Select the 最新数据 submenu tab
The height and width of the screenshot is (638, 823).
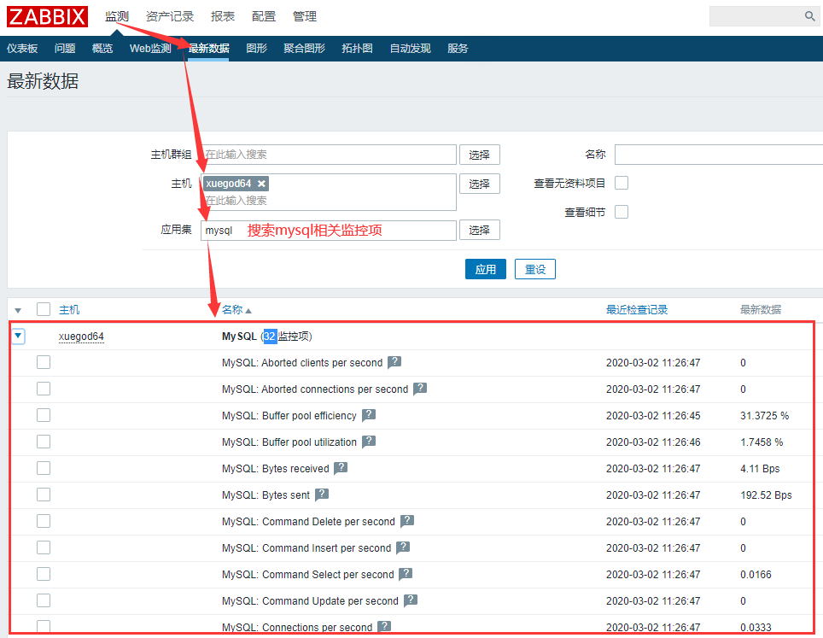(x=208, y=49)
